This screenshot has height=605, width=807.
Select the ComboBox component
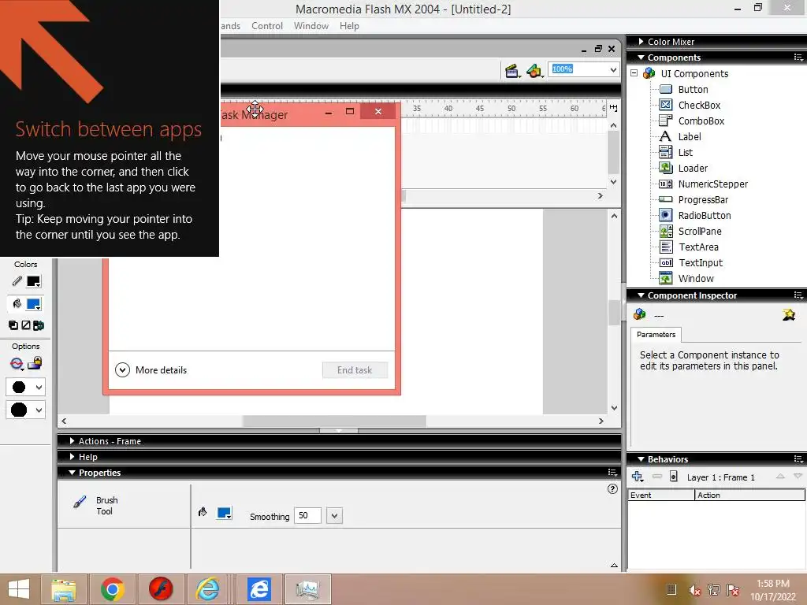click(701, 121)
